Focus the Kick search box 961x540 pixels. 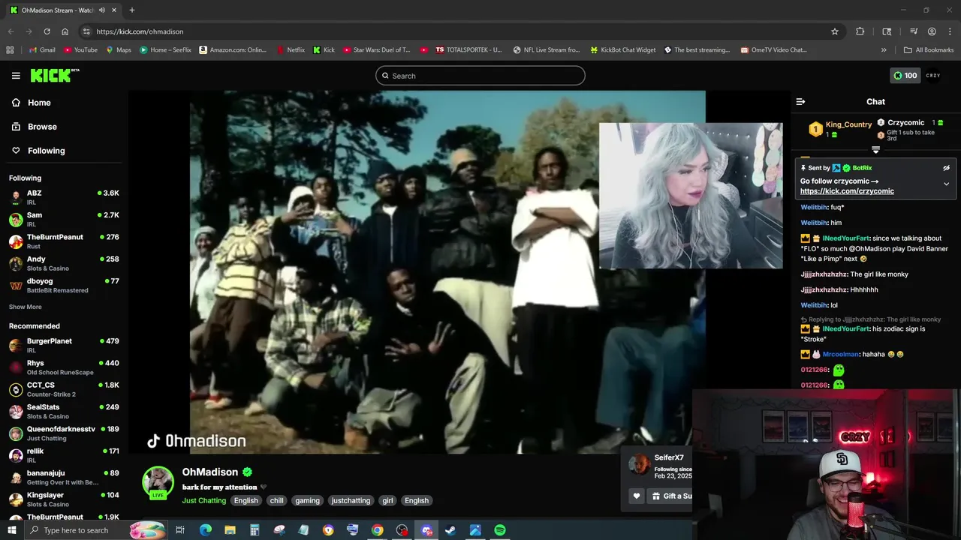480,76
